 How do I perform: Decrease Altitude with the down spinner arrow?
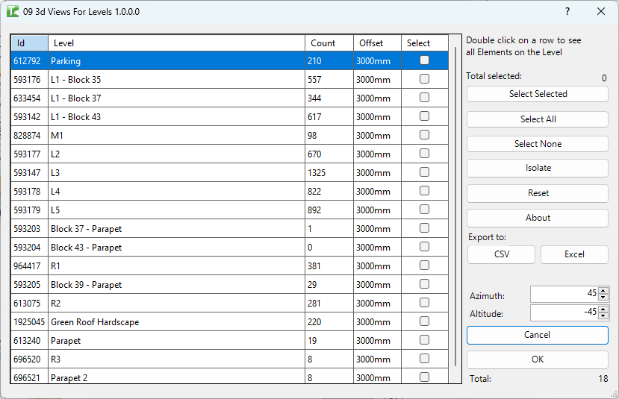coord(603,315)
